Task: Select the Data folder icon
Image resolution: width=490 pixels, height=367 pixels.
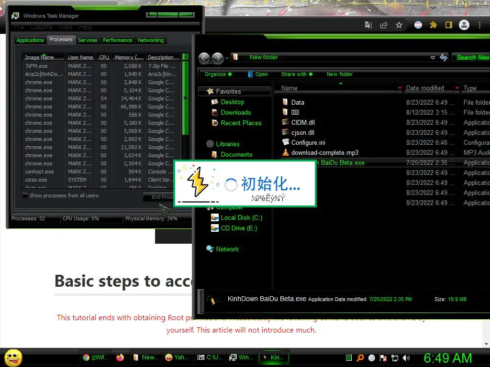Action: [x=285, y=102]
